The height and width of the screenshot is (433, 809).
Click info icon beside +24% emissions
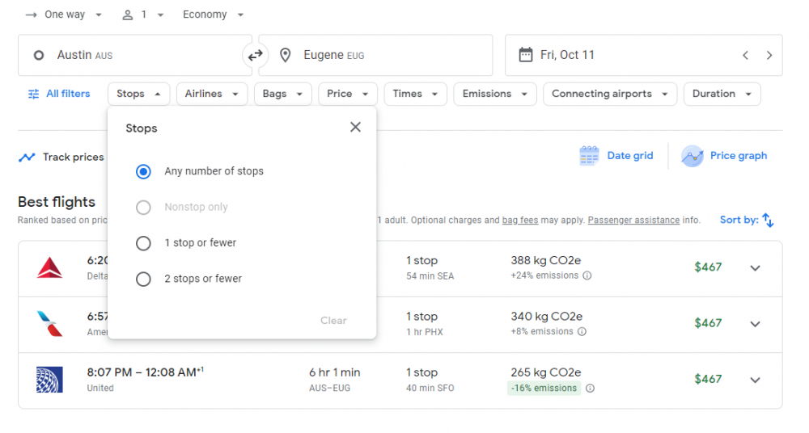(x=587, y=275)
